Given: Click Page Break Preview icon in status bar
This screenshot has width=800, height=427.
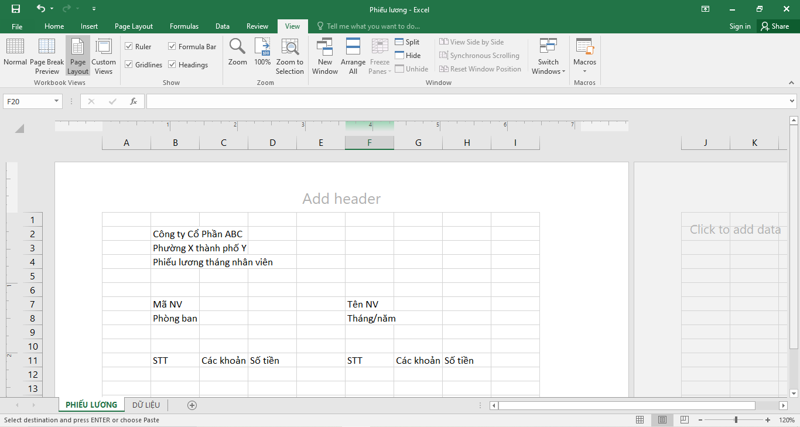Looking at the screenshot, I should tap(684, 420).
